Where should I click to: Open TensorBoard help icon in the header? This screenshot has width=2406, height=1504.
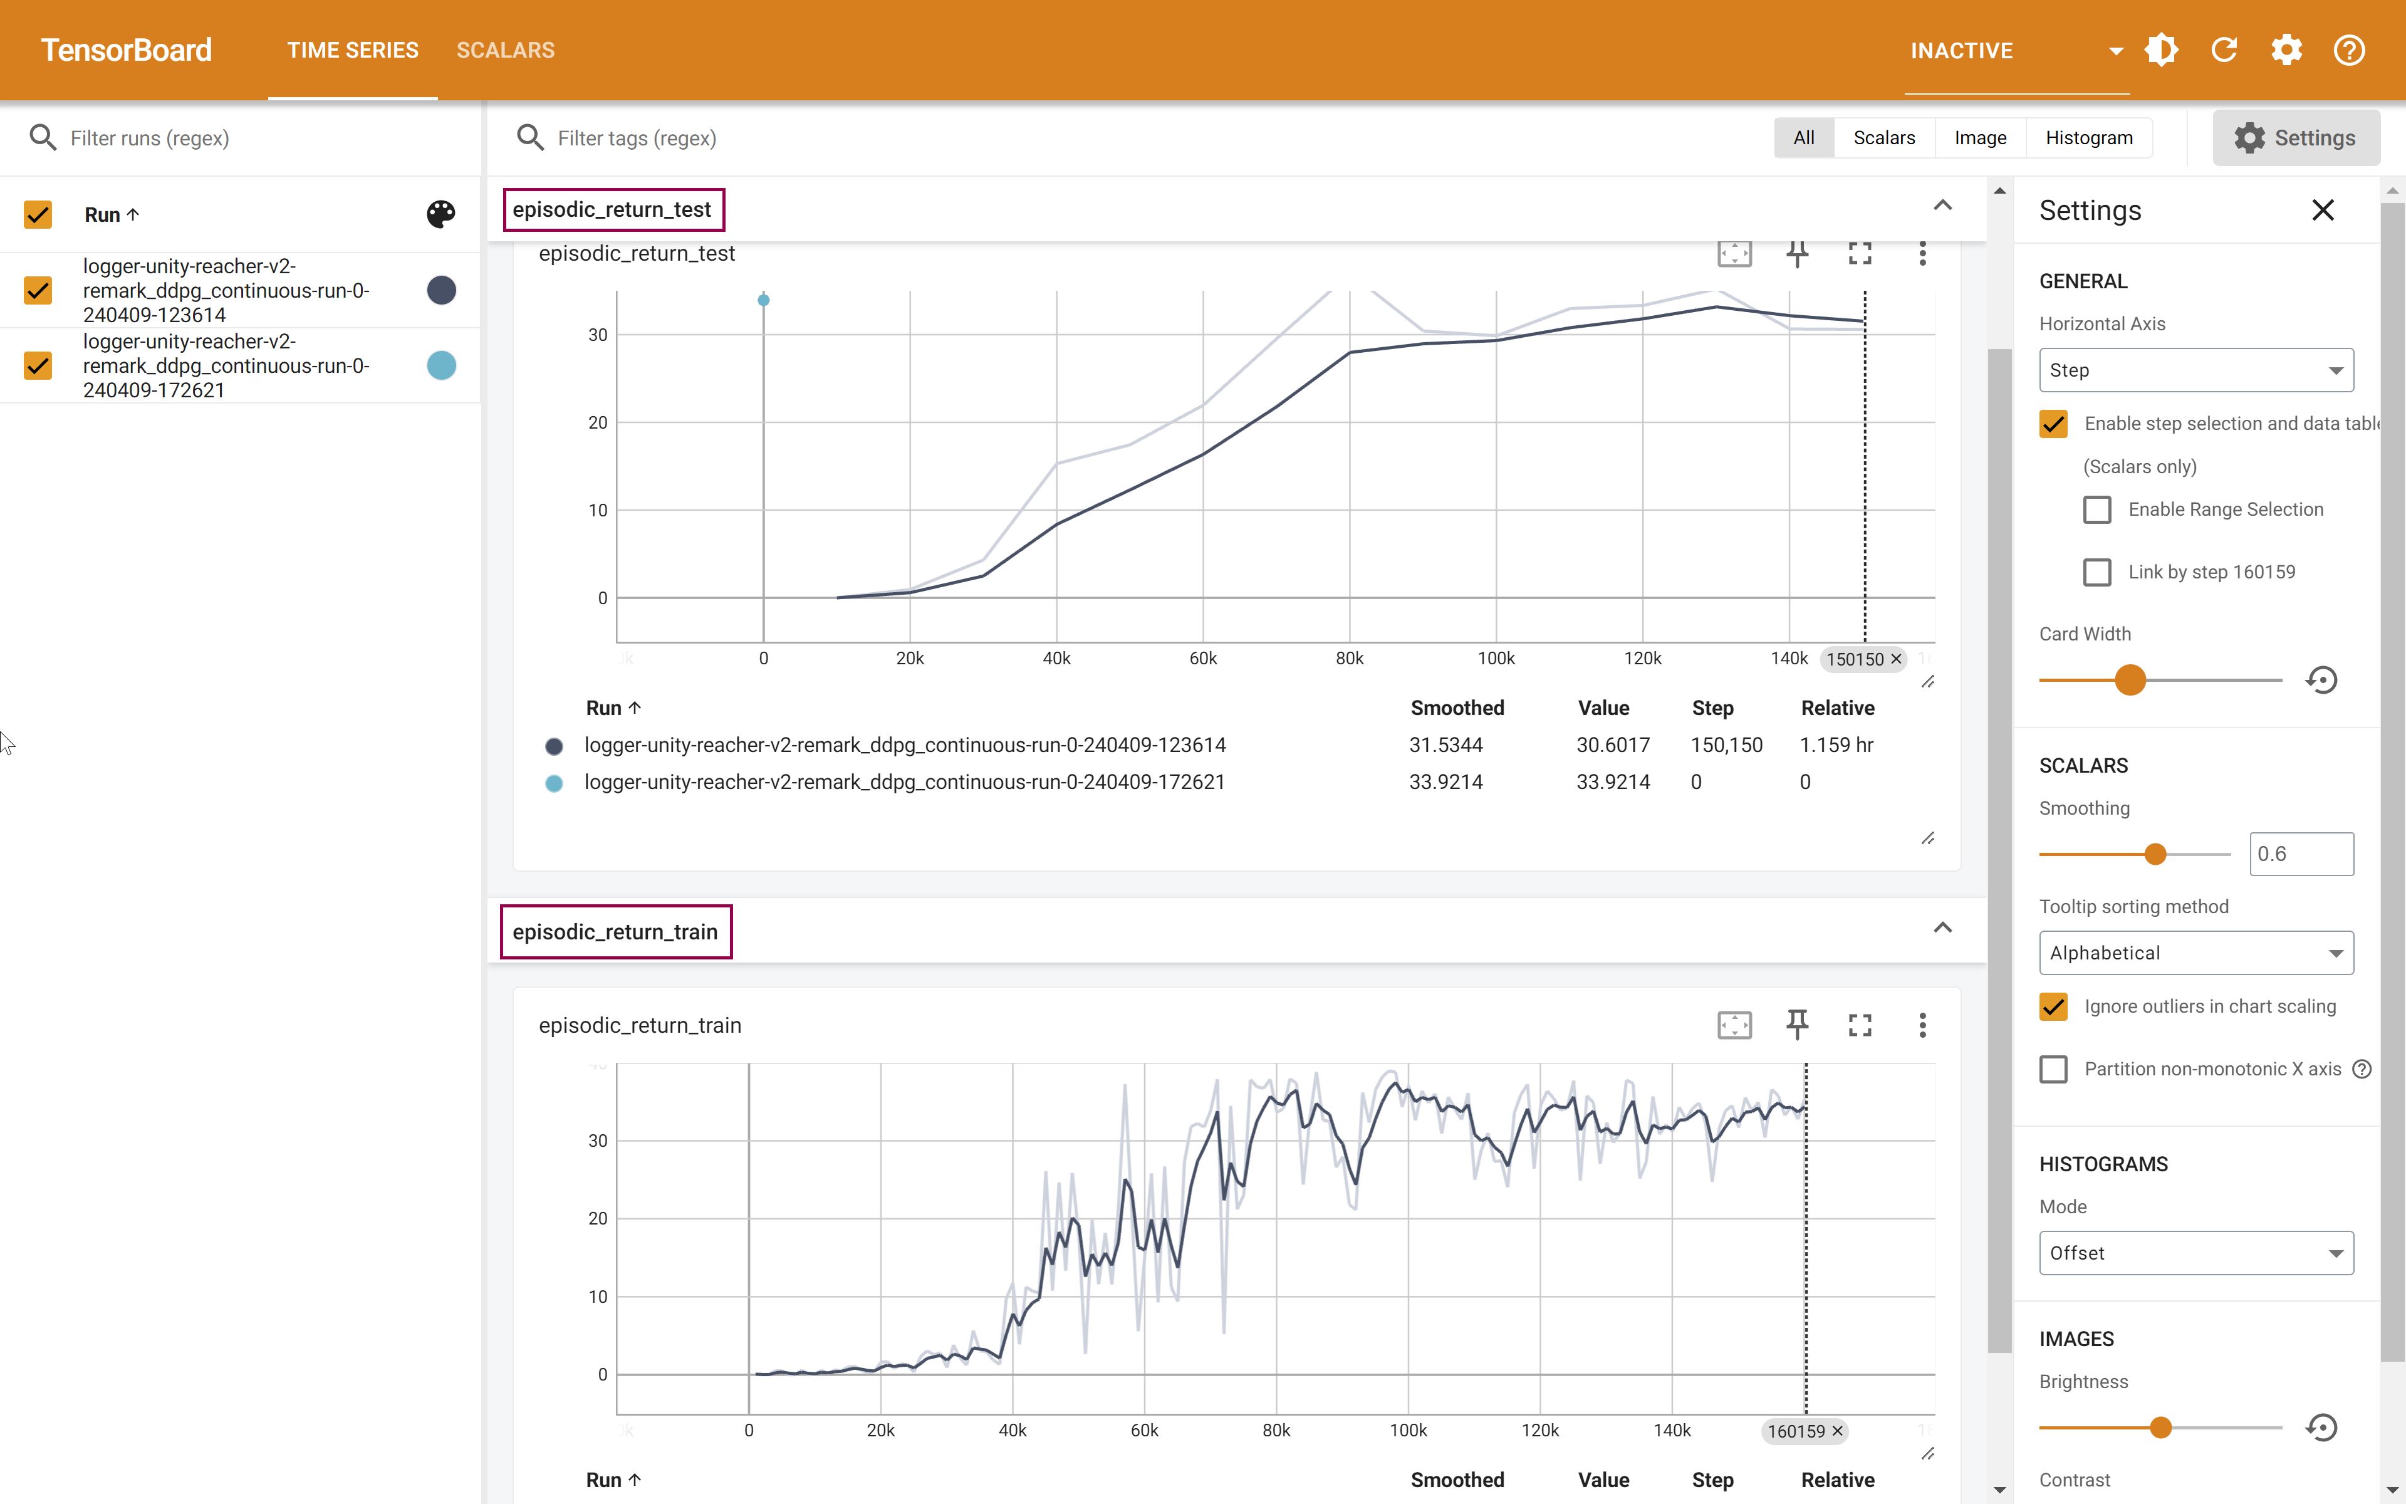2348,50
